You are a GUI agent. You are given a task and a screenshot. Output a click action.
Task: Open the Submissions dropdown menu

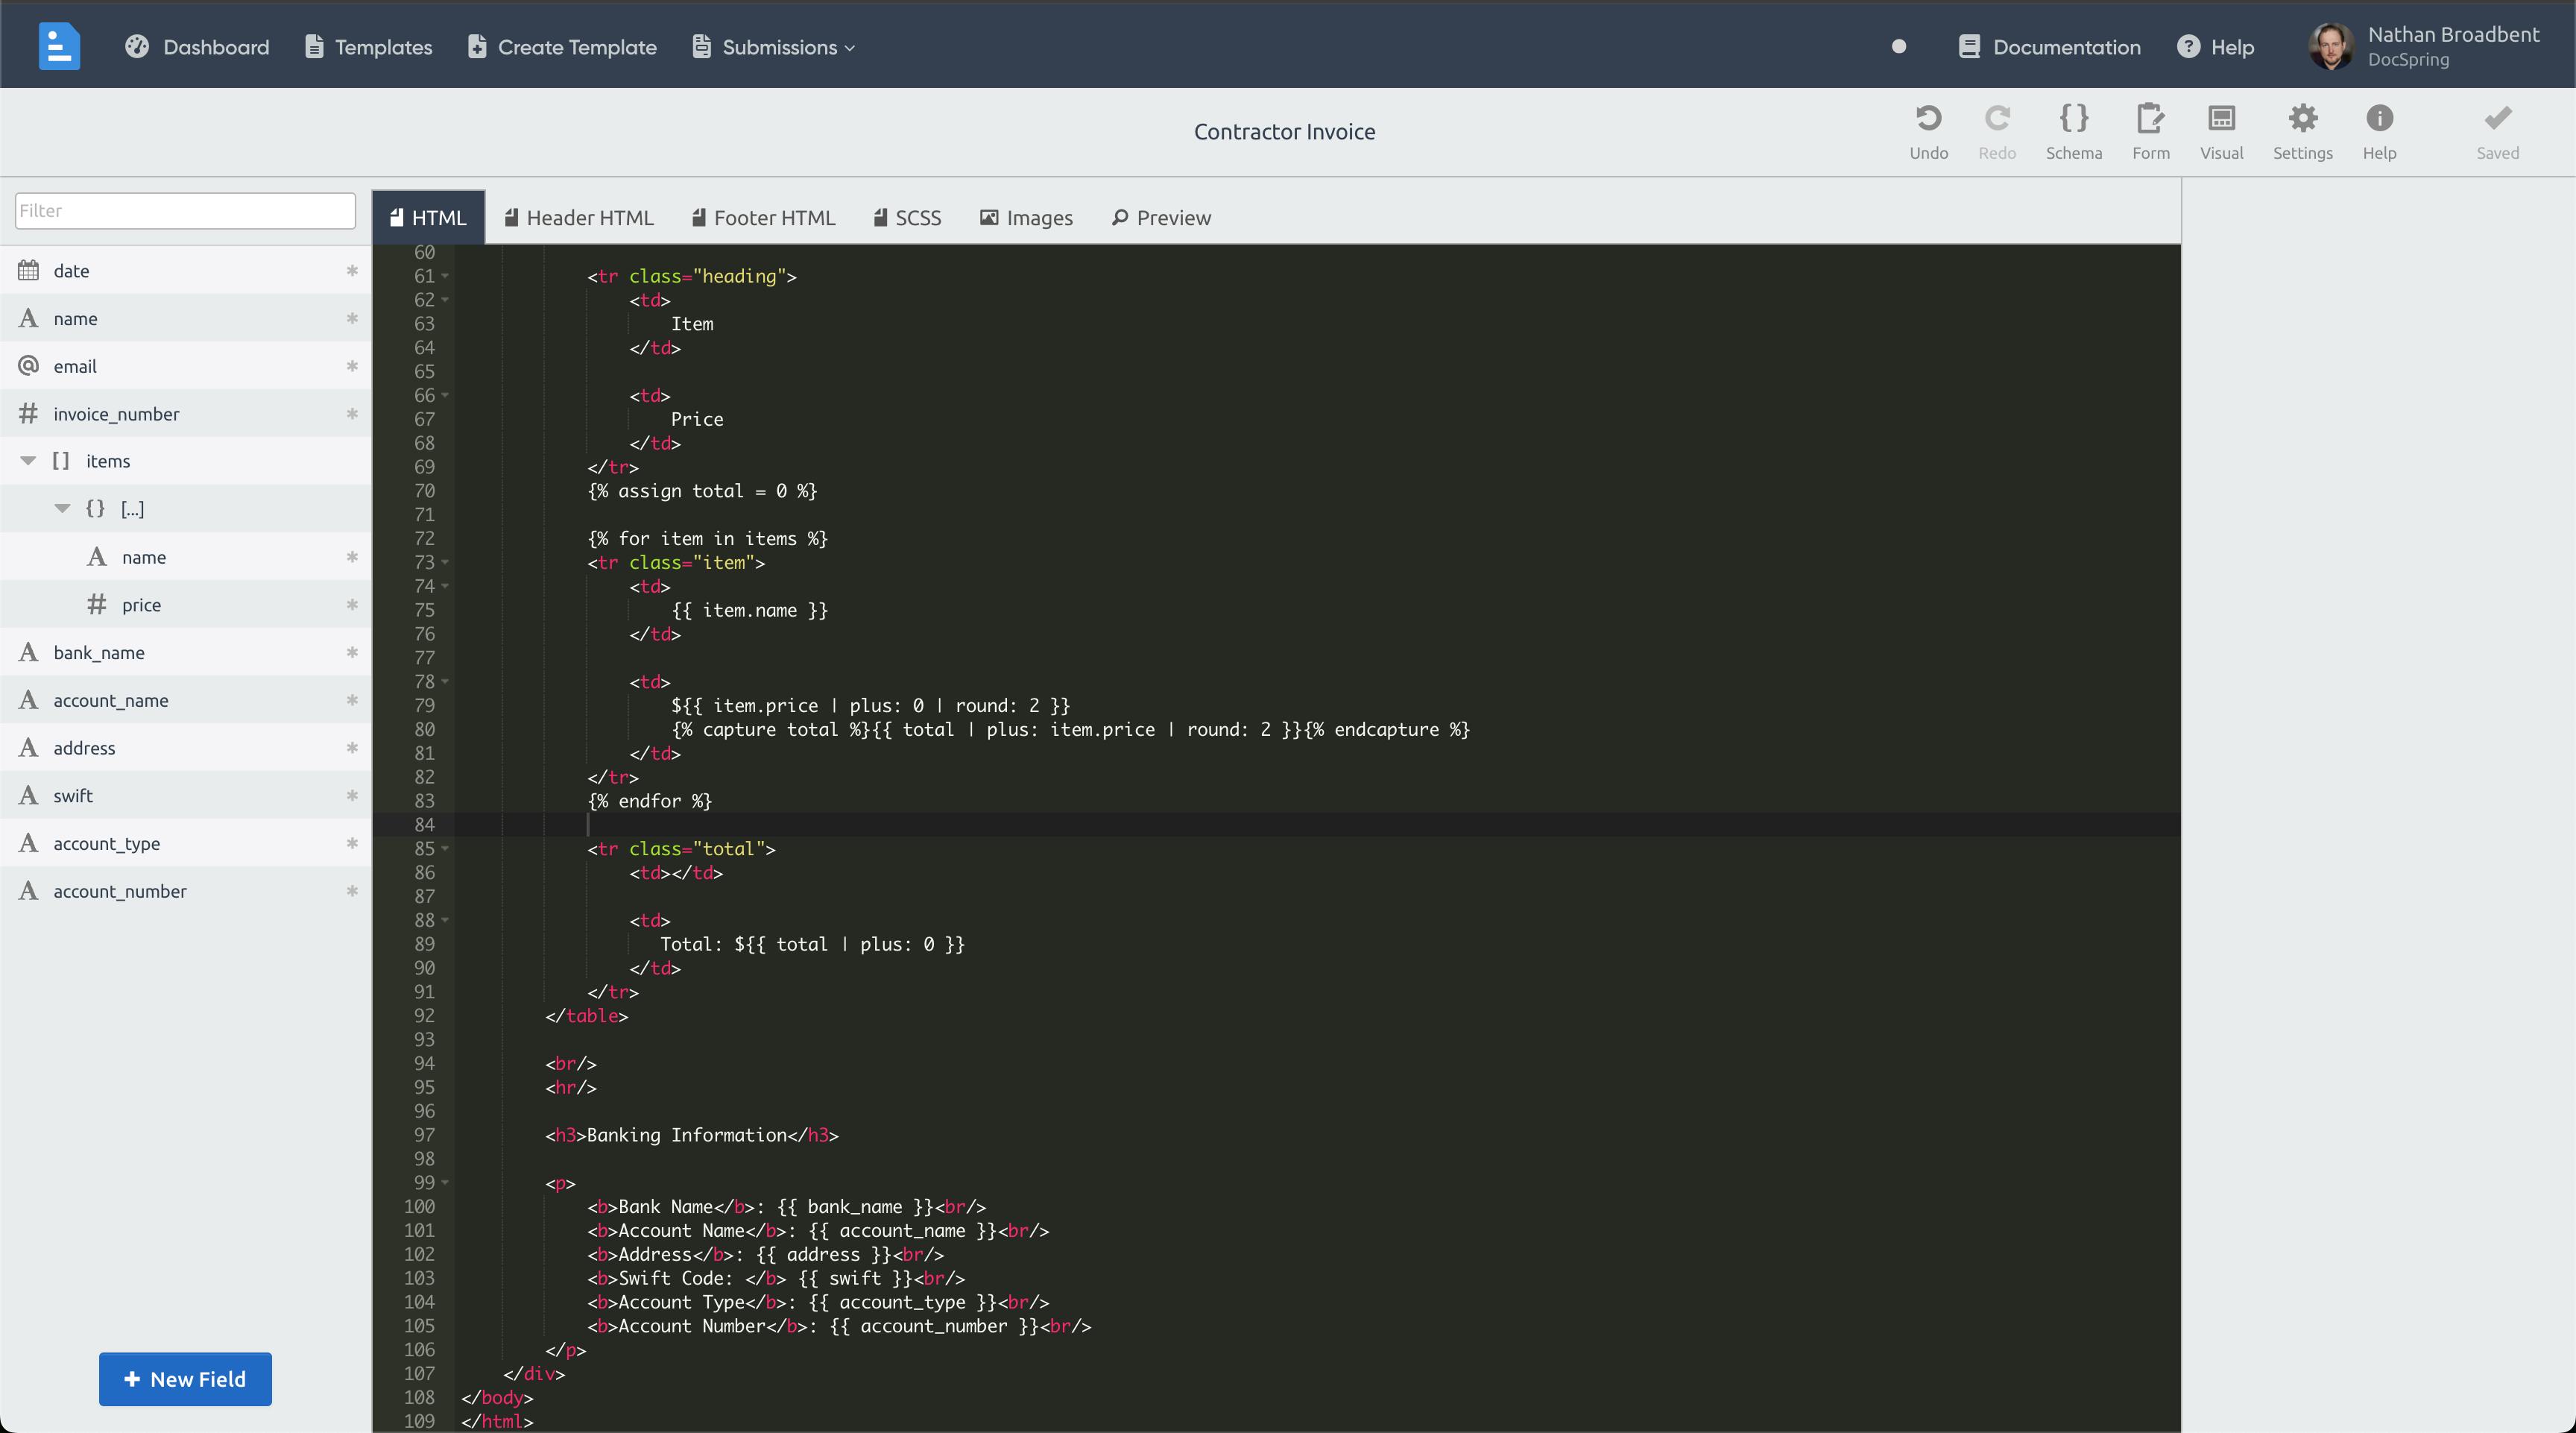[x=774, y=47]
